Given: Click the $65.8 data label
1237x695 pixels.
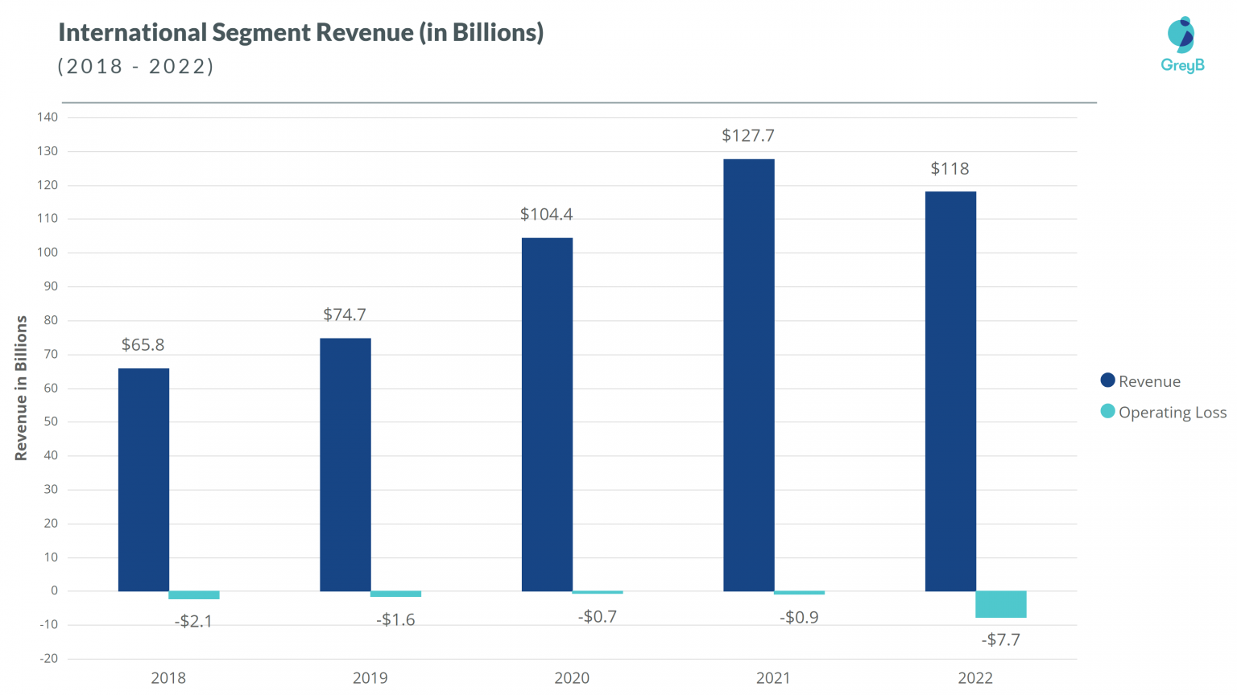Looking at the screenshot, I should [x=143, y=344].
